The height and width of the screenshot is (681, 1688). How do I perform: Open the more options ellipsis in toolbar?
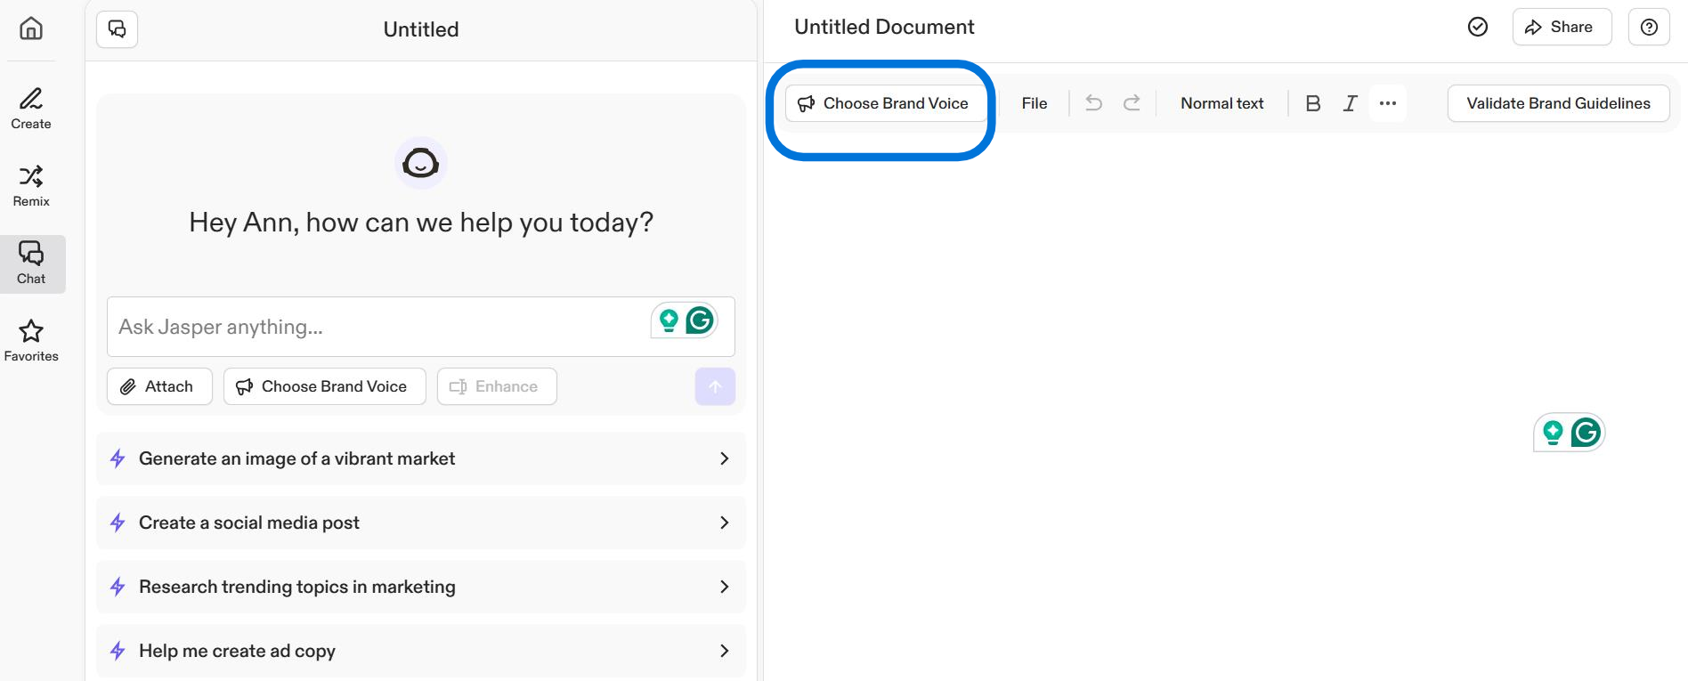click(1387, 103)
